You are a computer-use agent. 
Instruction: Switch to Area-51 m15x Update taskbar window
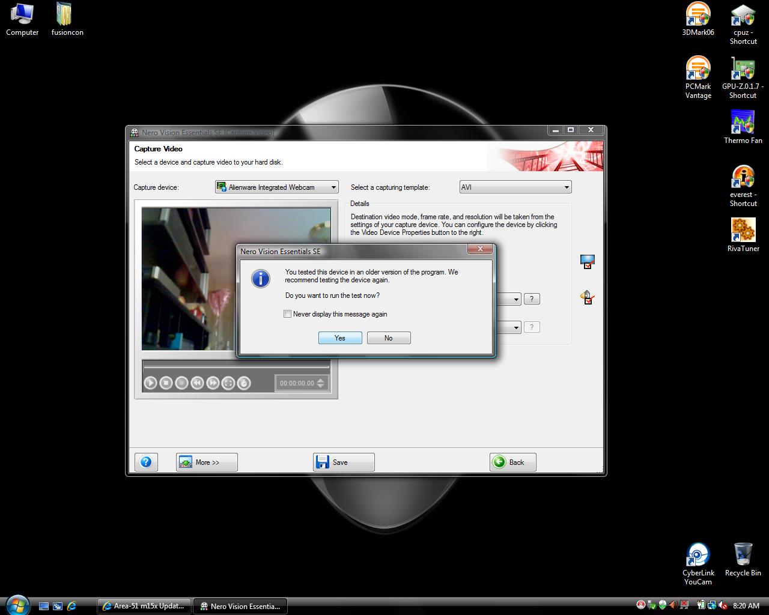pos(144,606)
